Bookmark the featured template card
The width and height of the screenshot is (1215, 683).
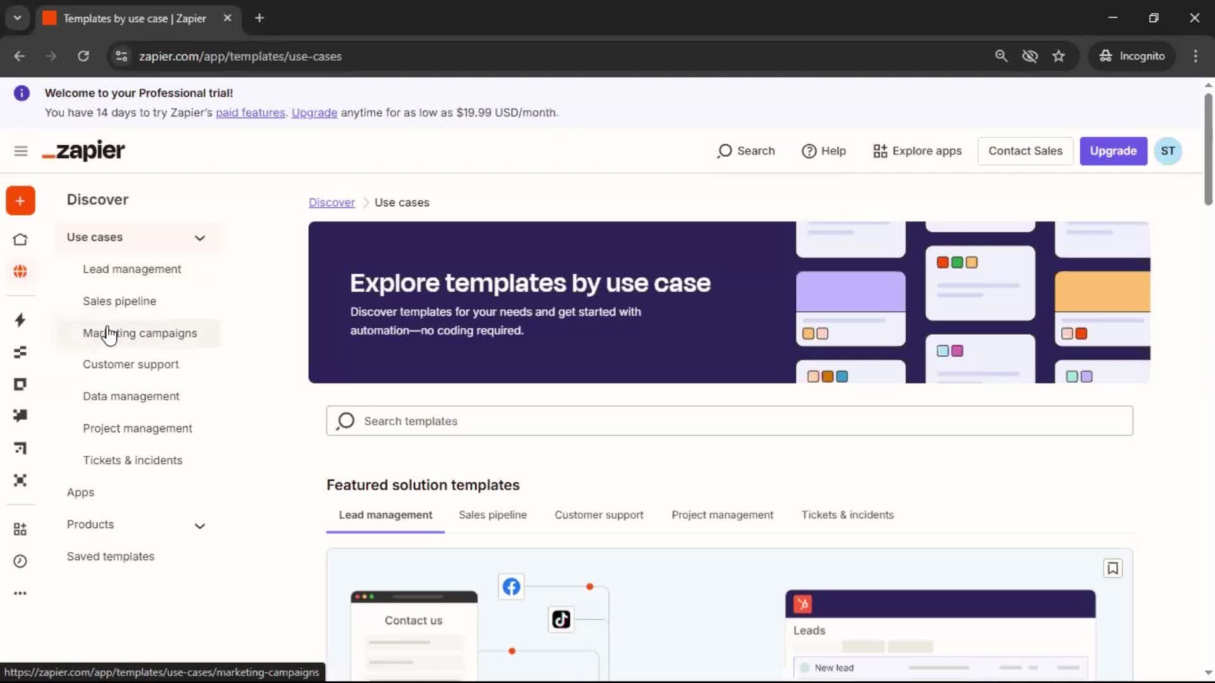click(x=1112, y=569)
